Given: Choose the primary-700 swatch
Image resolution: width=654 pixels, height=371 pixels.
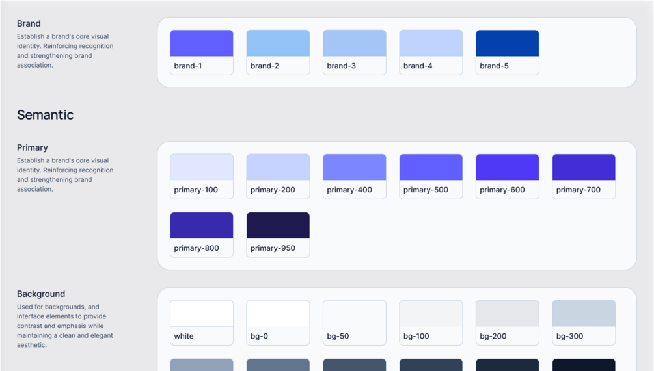Looking at the screenshot, I should tap(584, 177).
